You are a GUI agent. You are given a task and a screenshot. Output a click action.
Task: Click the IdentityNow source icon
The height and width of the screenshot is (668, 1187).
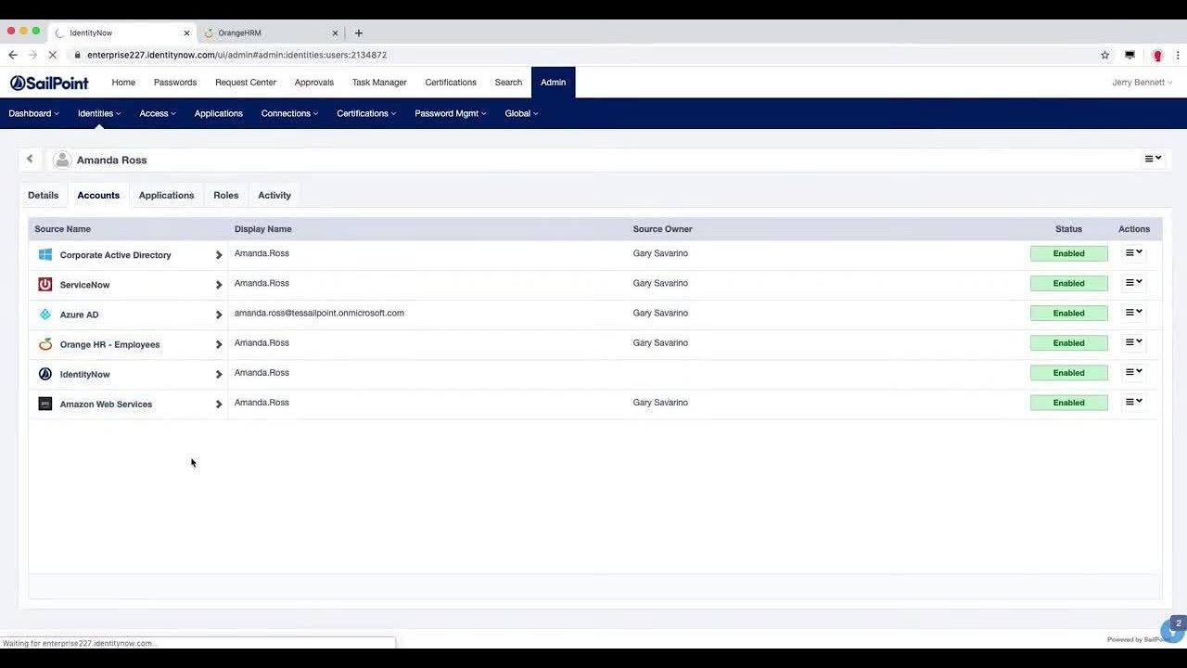pos(45,374)
